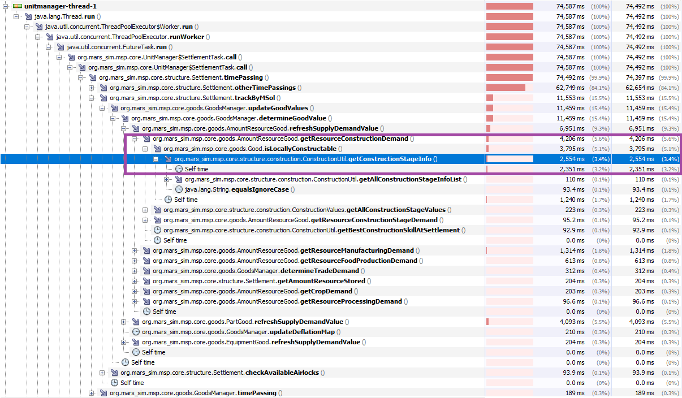Select the getResourceFoodProductionDemand row
This screenshot has width=682, height=398.
coord(287,261)
